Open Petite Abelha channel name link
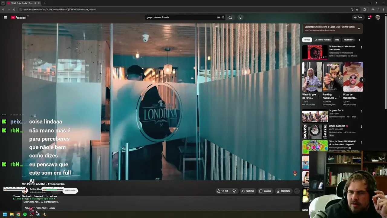This screenshot has height=218, width=387. 36,189
